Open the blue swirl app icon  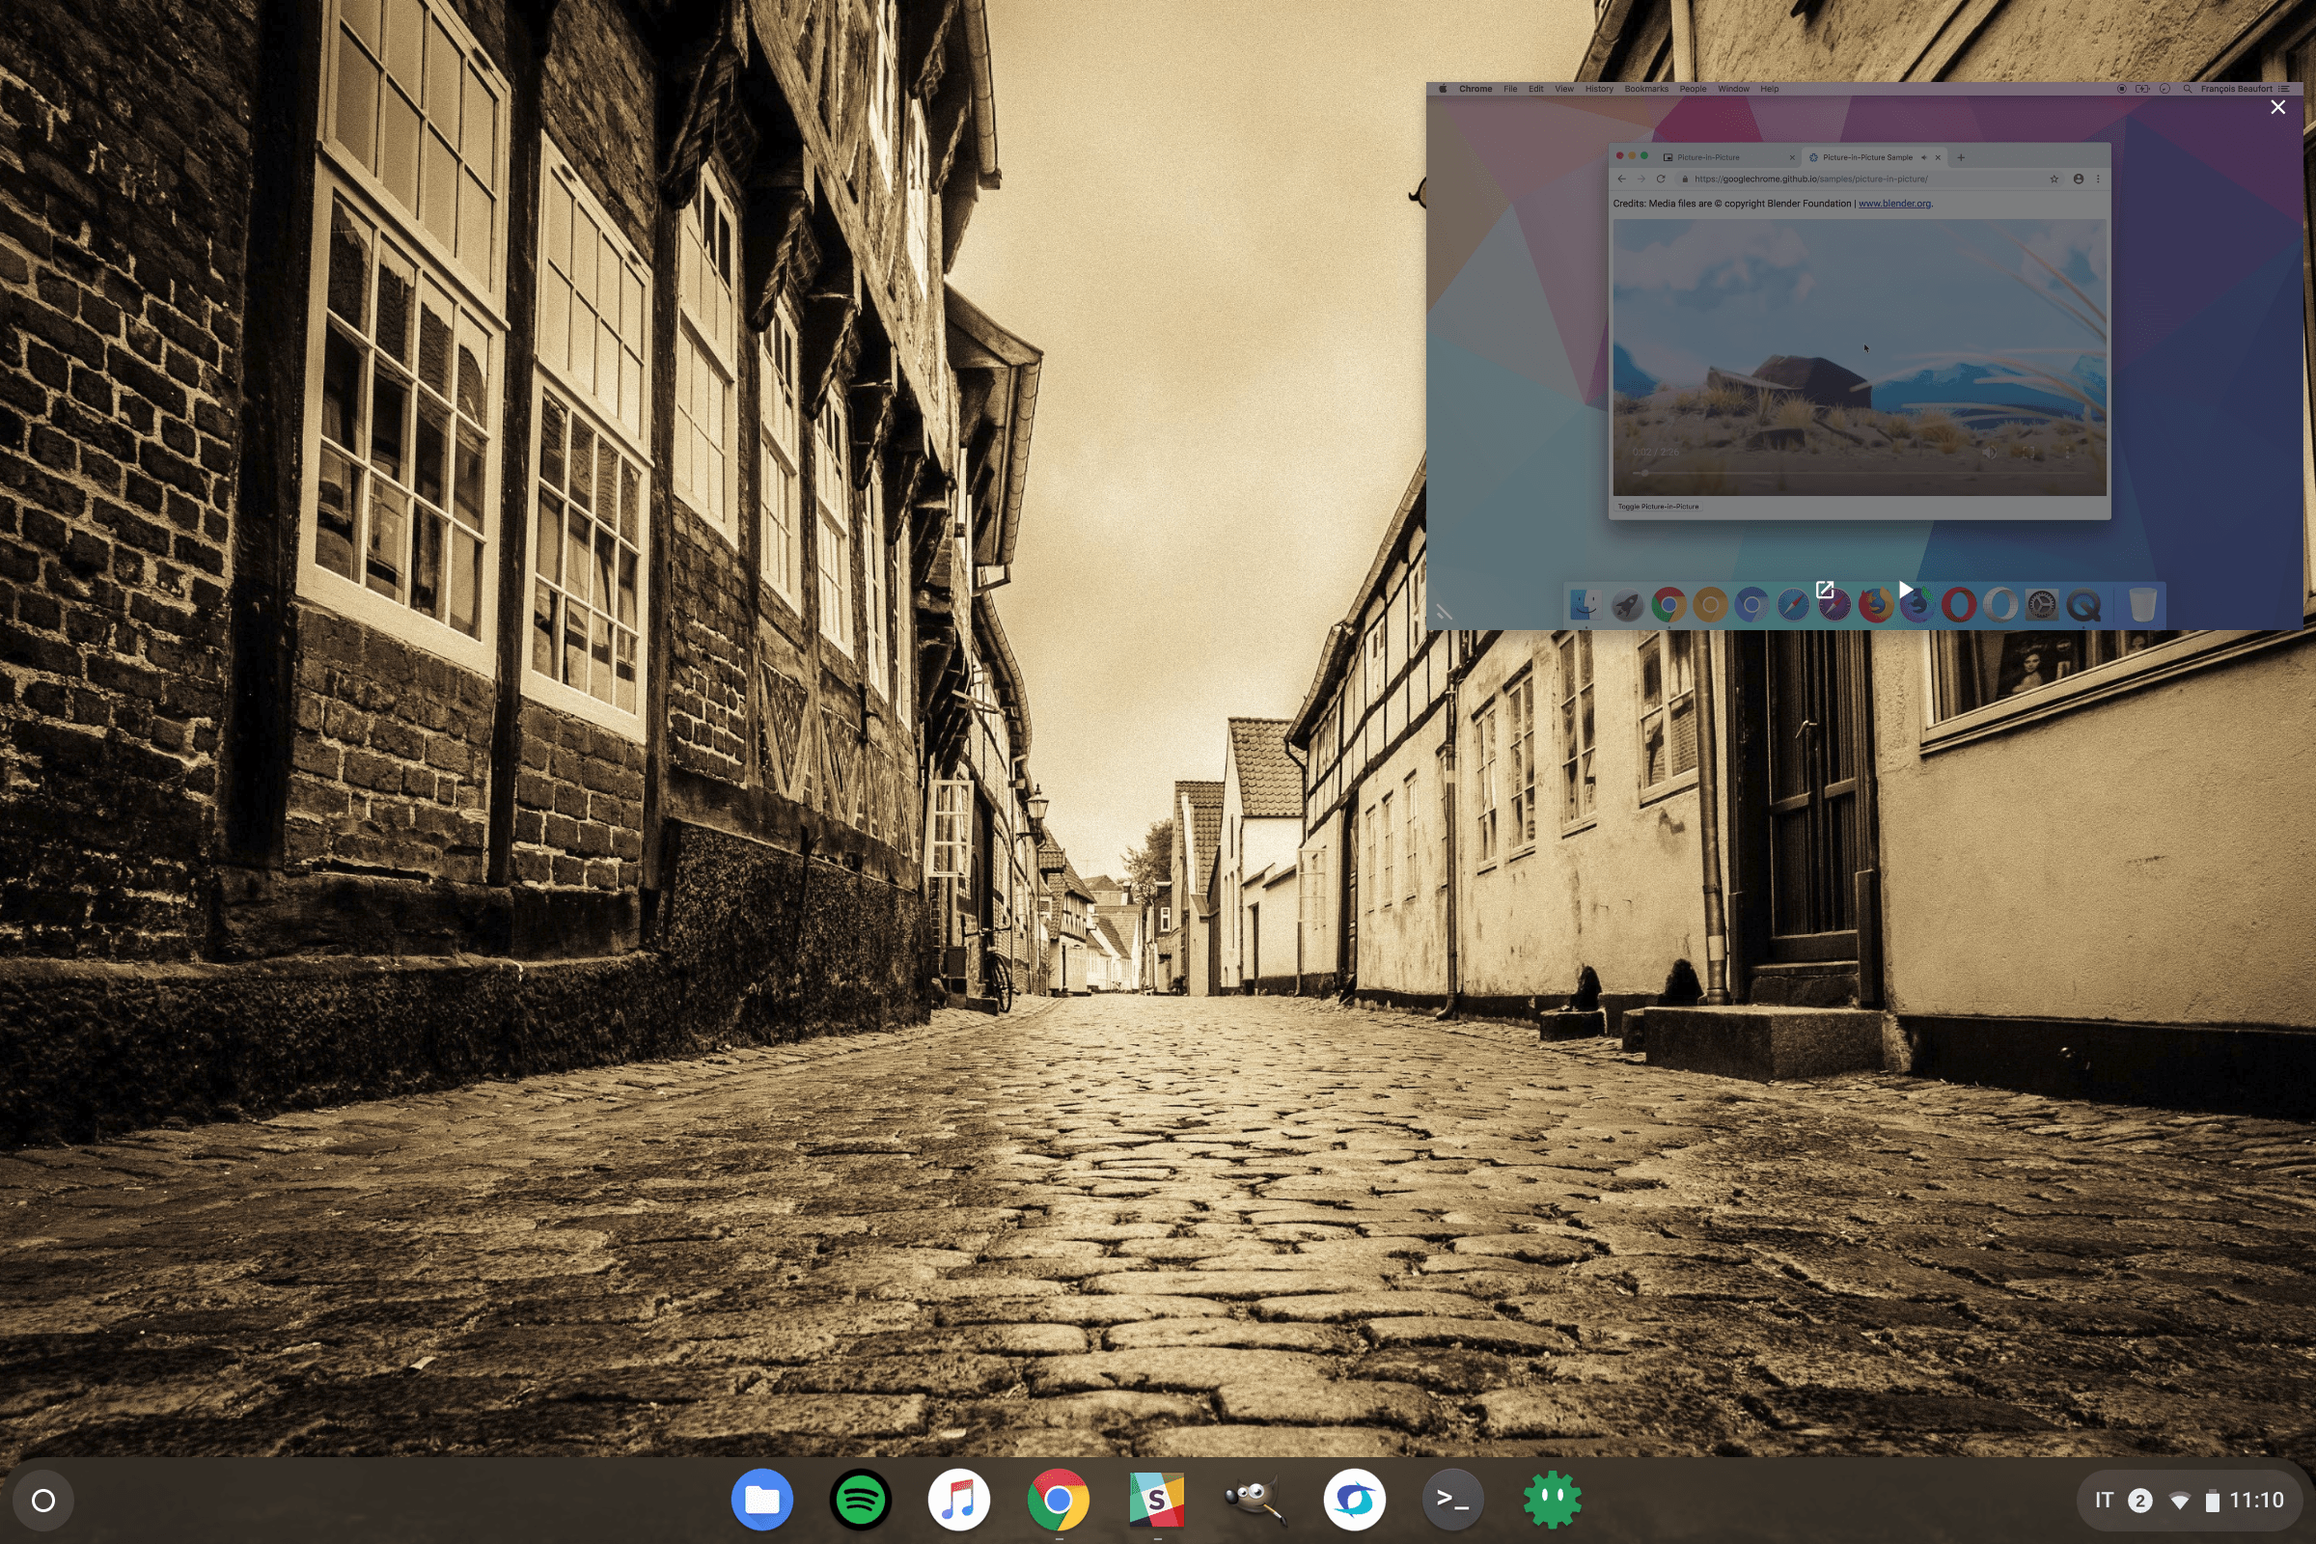(x=1354, y=1500)
